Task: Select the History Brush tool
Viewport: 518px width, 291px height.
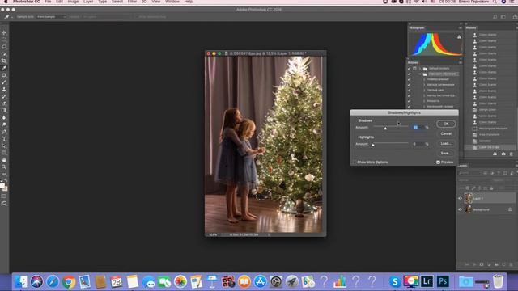Action: click(4, 96)
